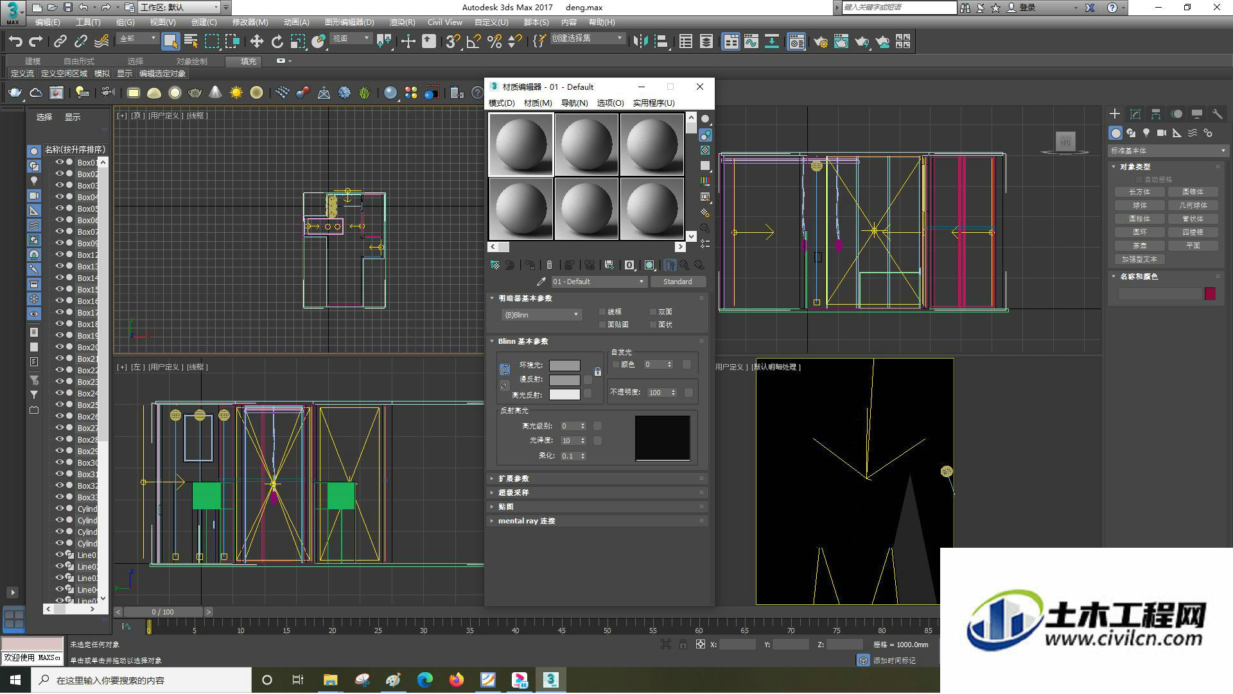This screenshot has height=694, width=1233.
Task: Click the 球体 sphere button
Action: click(x=1139, y=205)
